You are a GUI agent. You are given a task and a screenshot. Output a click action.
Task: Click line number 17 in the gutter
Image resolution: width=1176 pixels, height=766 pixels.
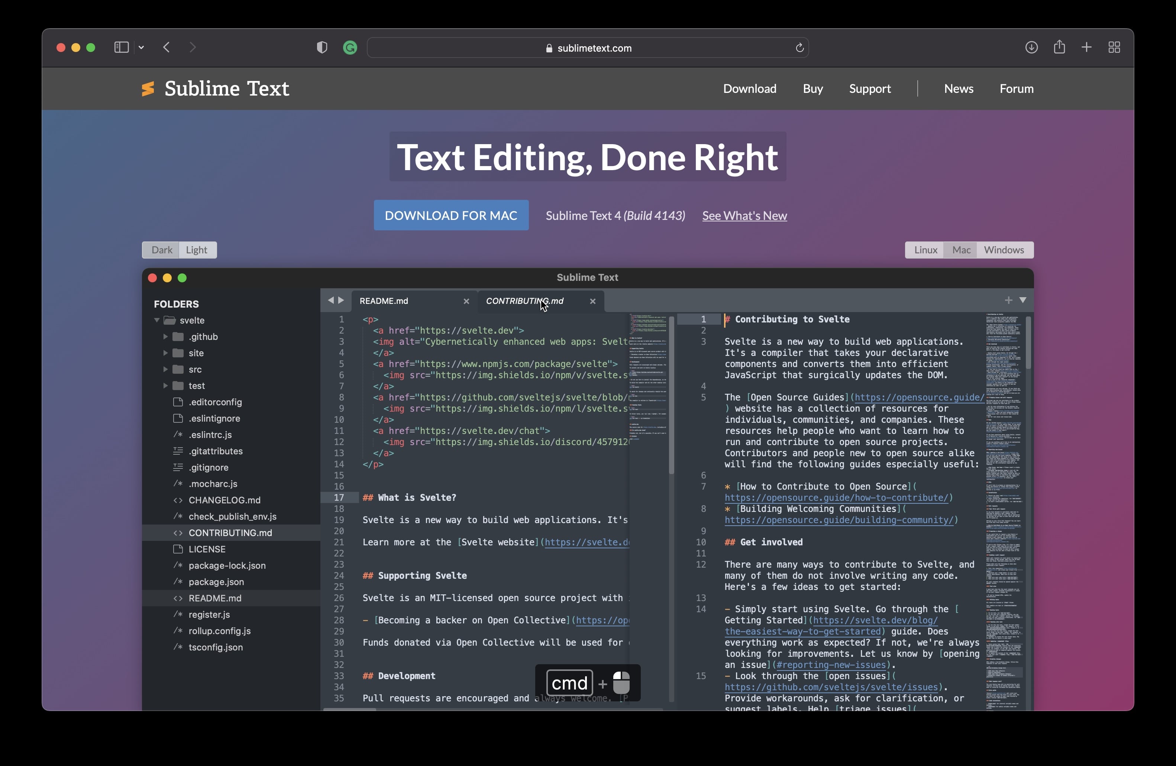click(x=339, y=498)
